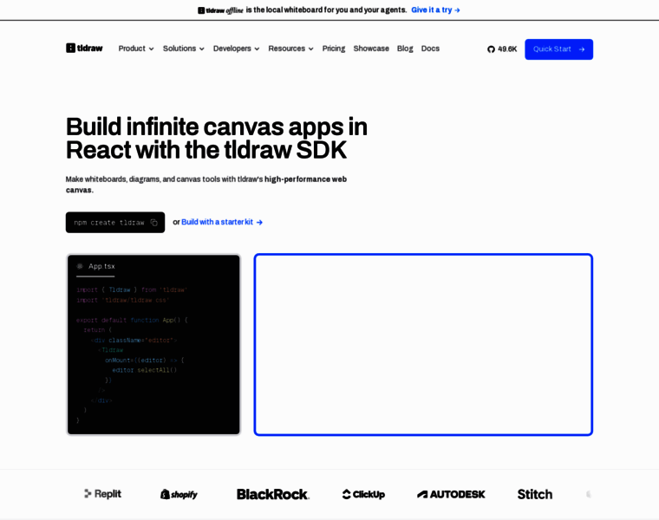Expand the Product dropdown menu
Image resolution: width=659 pixels, height=520 pixels.
[x=136, y=49]
